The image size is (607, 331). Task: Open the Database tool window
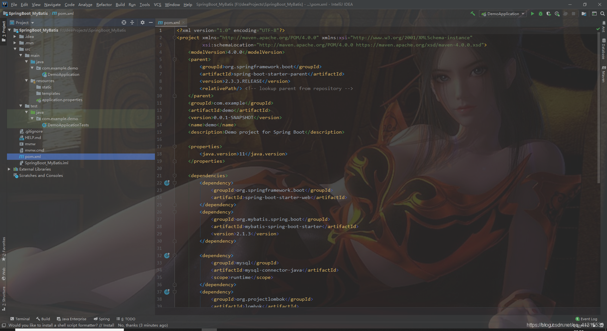604,49
